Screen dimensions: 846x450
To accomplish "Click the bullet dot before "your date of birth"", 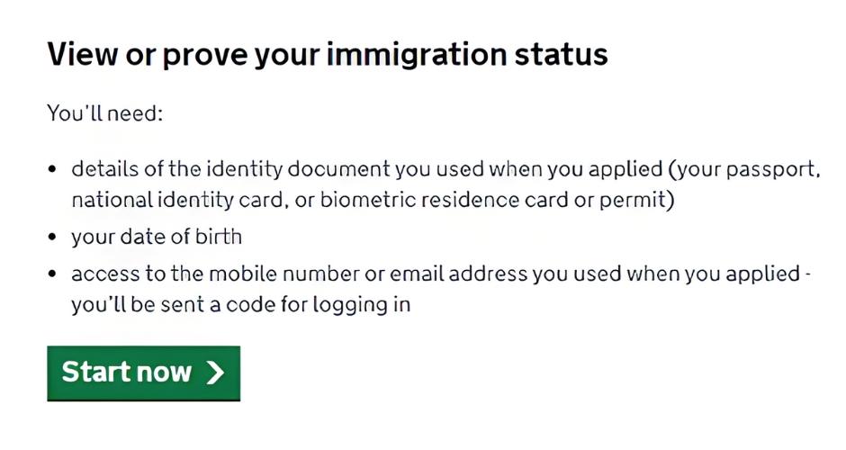I will point(52,237).
